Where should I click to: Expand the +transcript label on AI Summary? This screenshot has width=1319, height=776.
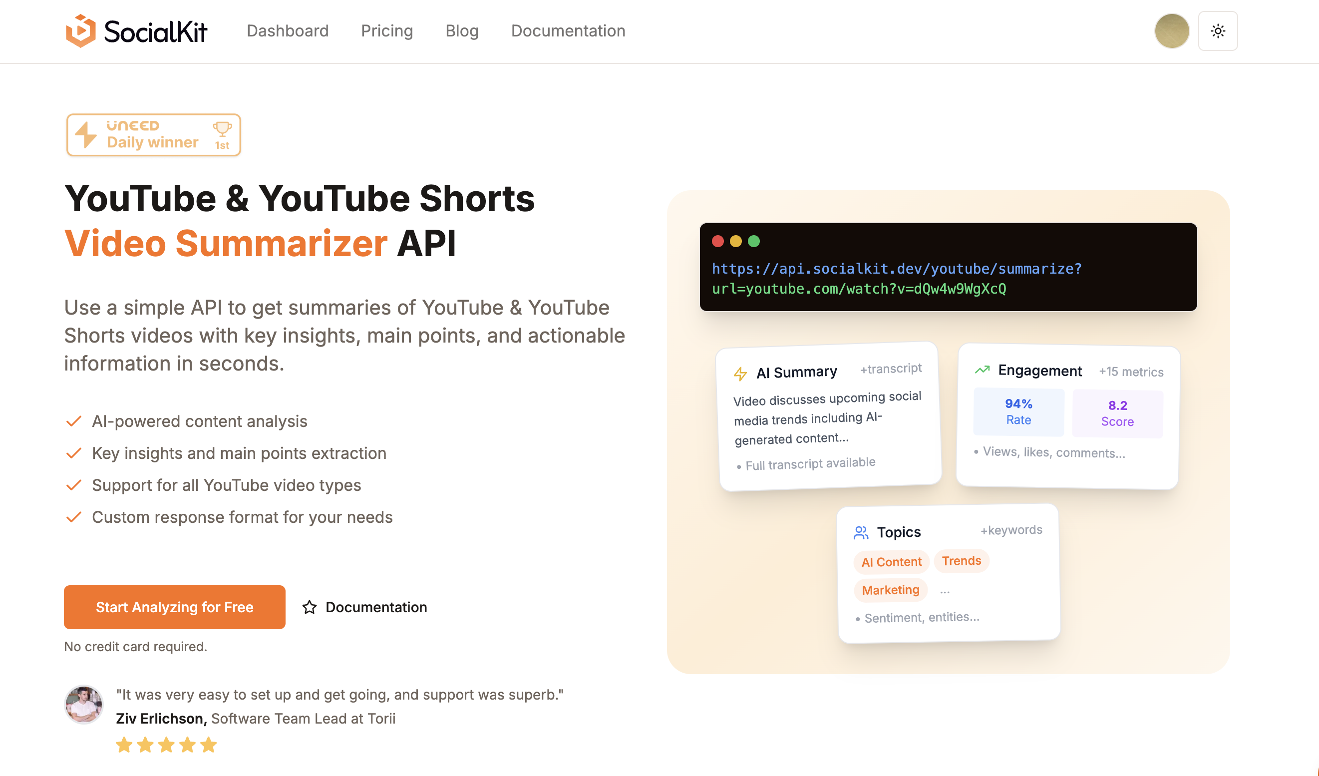point(890,368)
